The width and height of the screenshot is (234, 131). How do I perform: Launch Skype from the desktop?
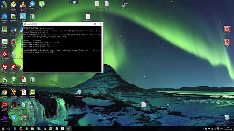pos(14,118)
